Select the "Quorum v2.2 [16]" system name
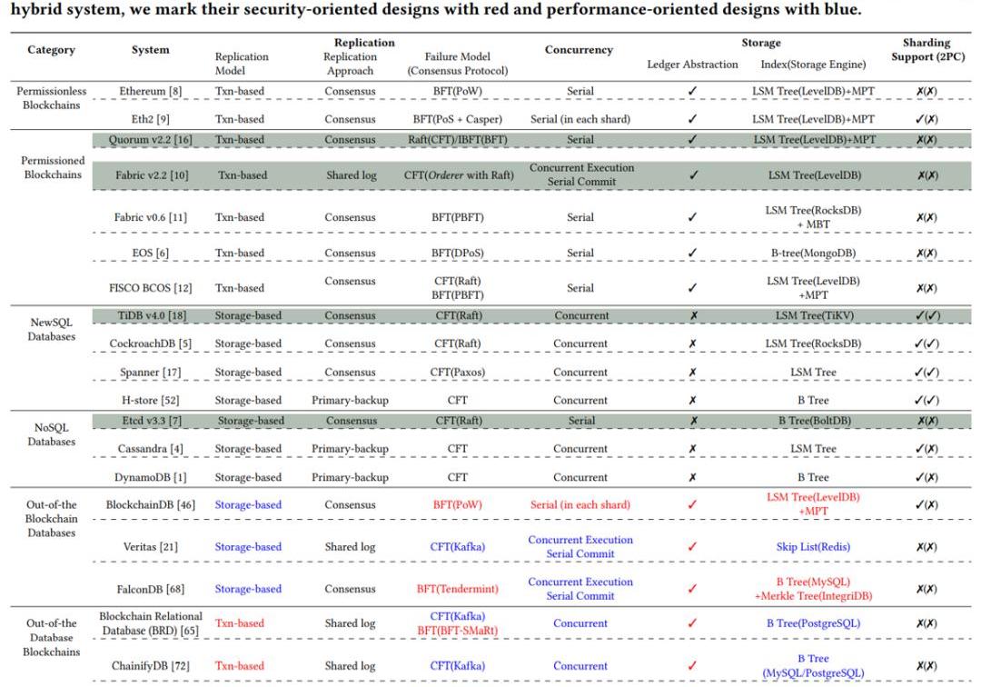 pyautogui.click(x=150, y=140)
